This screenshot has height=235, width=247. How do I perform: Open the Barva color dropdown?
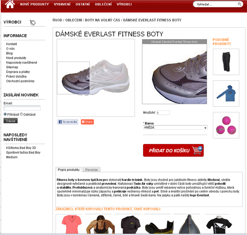[175, 128]
